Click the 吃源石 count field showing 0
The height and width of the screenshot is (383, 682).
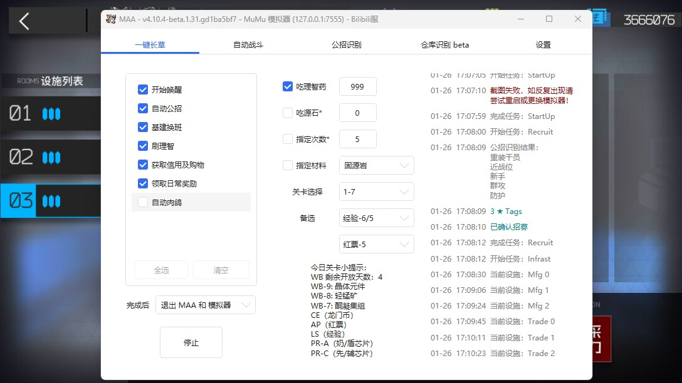tap(357, 113)
